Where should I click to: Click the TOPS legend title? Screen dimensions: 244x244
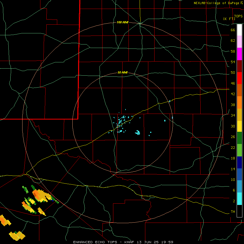238,16
